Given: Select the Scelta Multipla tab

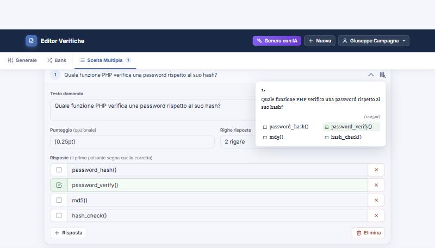Looking at the screenshot, I should (x=105, y=60).
